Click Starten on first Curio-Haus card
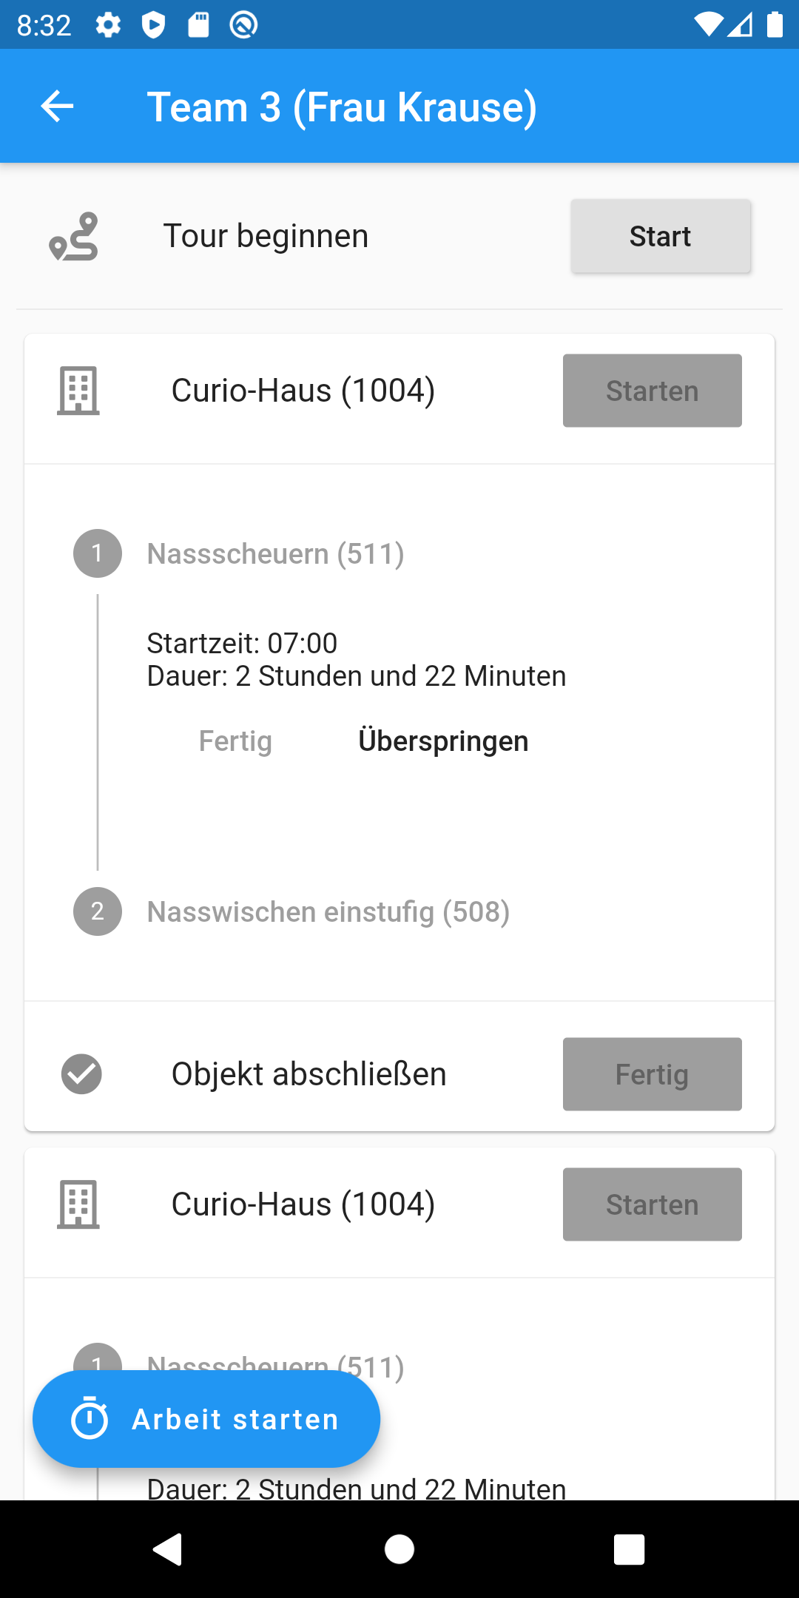The image size is (799, 1598). click(653, 391)
